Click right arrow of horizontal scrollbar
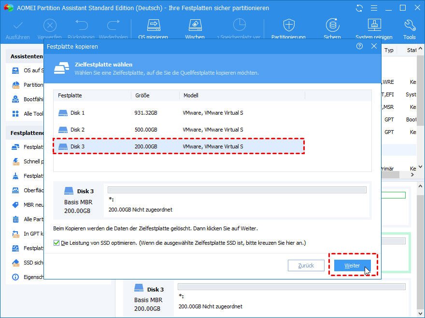 click(412, 175)
